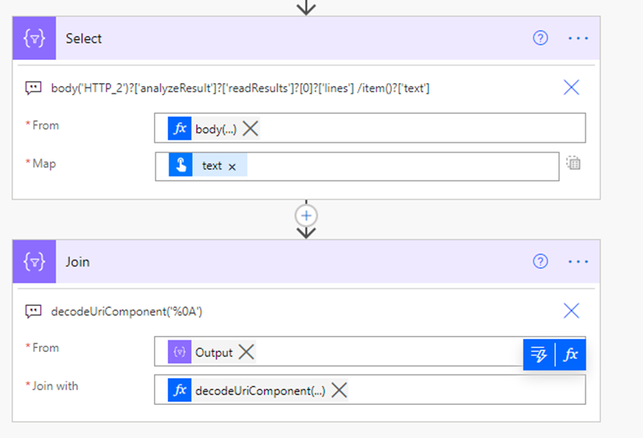Image resolution: width=643 pixels, height=438 pixels.
Task: Click the Select action data operation icon
Action: pyautogui.click(x=34, y=38)
